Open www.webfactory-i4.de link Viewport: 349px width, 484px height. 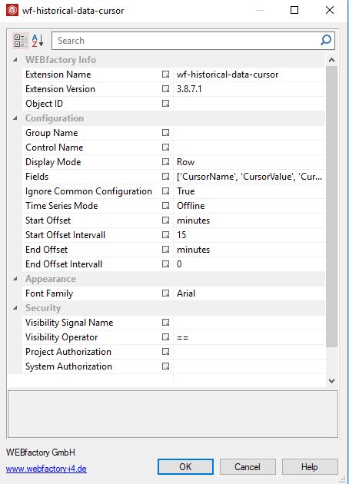(46, 469)
